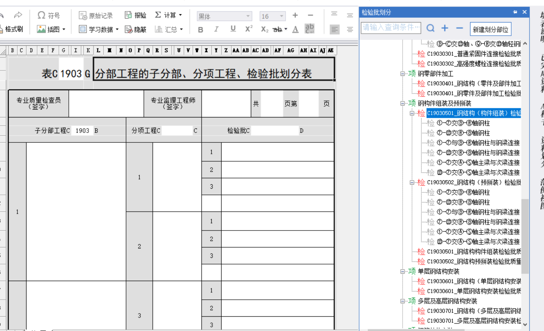Open the 黑体 font name dropdown
Screen dimensions: 544x331
click(x=248, y=16)
